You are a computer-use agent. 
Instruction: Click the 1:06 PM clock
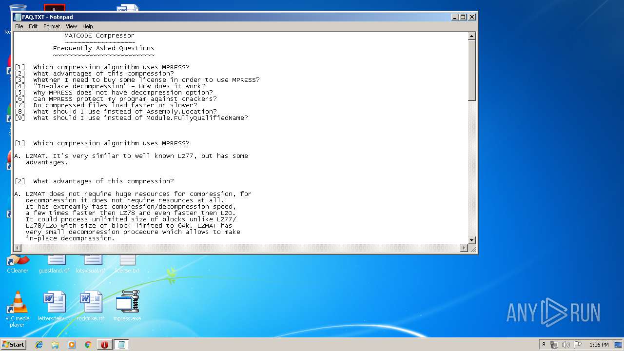599,345
